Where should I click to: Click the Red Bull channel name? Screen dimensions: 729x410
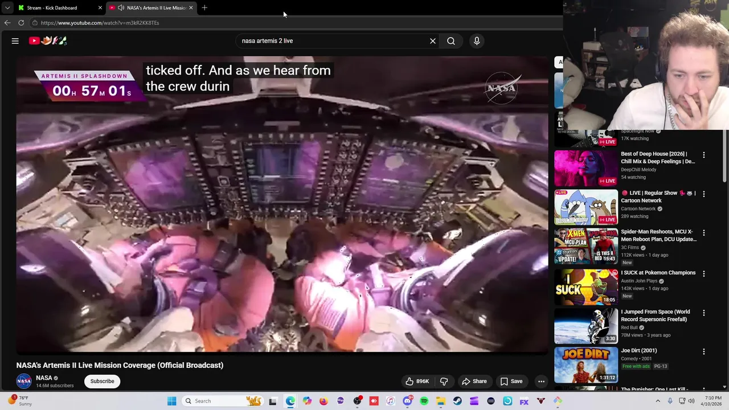629,327
